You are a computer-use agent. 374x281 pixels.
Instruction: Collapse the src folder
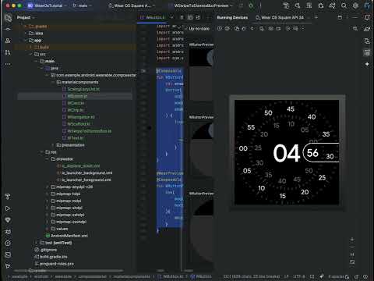point(31,54)
